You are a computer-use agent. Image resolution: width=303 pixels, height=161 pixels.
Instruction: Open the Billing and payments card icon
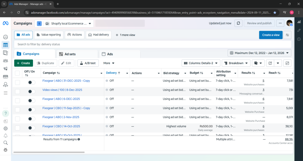pos(5,77)
